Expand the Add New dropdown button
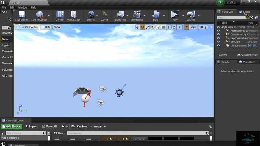This screenshot has height=146, width=260. tap(12, 127)
